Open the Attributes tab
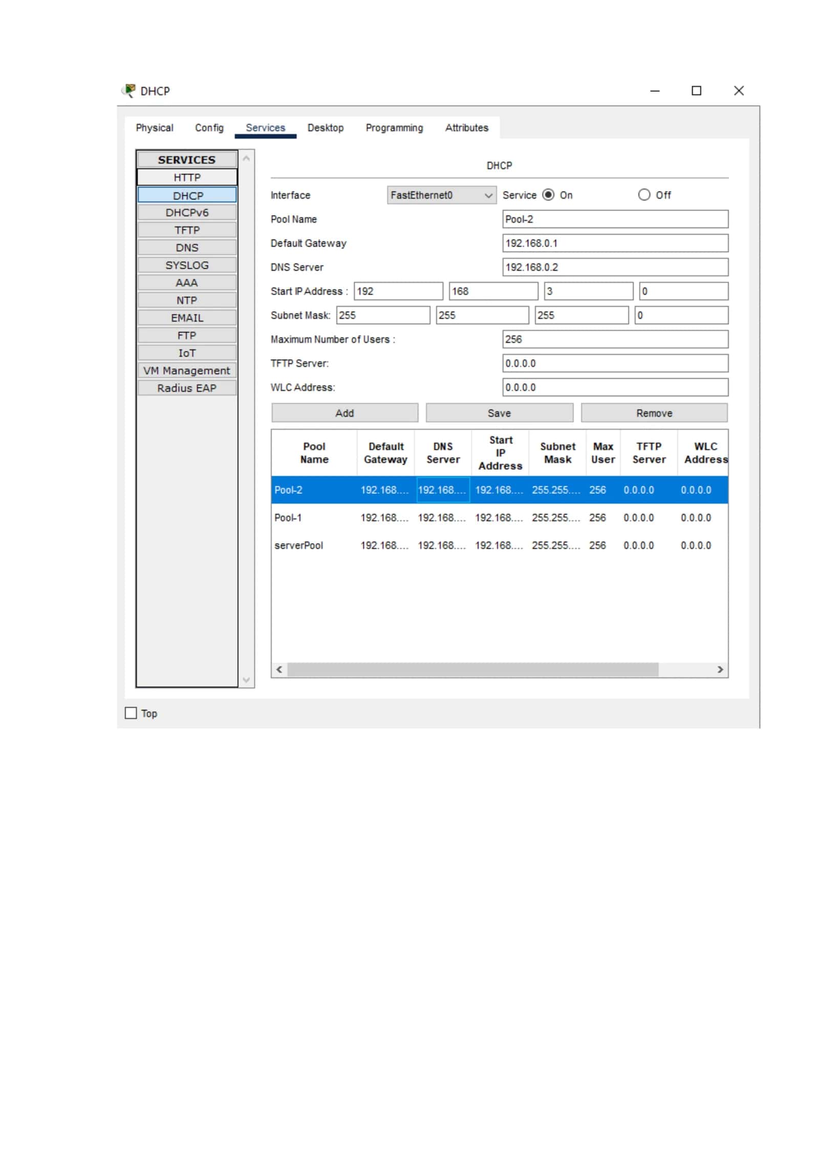Viewport: 819px width, 1159px height. [466, 128]
